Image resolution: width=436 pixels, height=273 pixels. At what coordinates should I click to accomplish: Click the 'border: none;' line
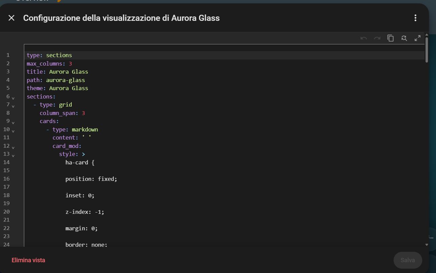coord(87,244)
